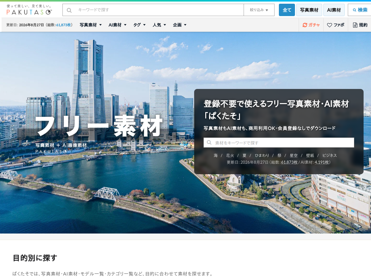Click the 海 keyword link
Screen dimensions: 371x278
pos(216,155)
